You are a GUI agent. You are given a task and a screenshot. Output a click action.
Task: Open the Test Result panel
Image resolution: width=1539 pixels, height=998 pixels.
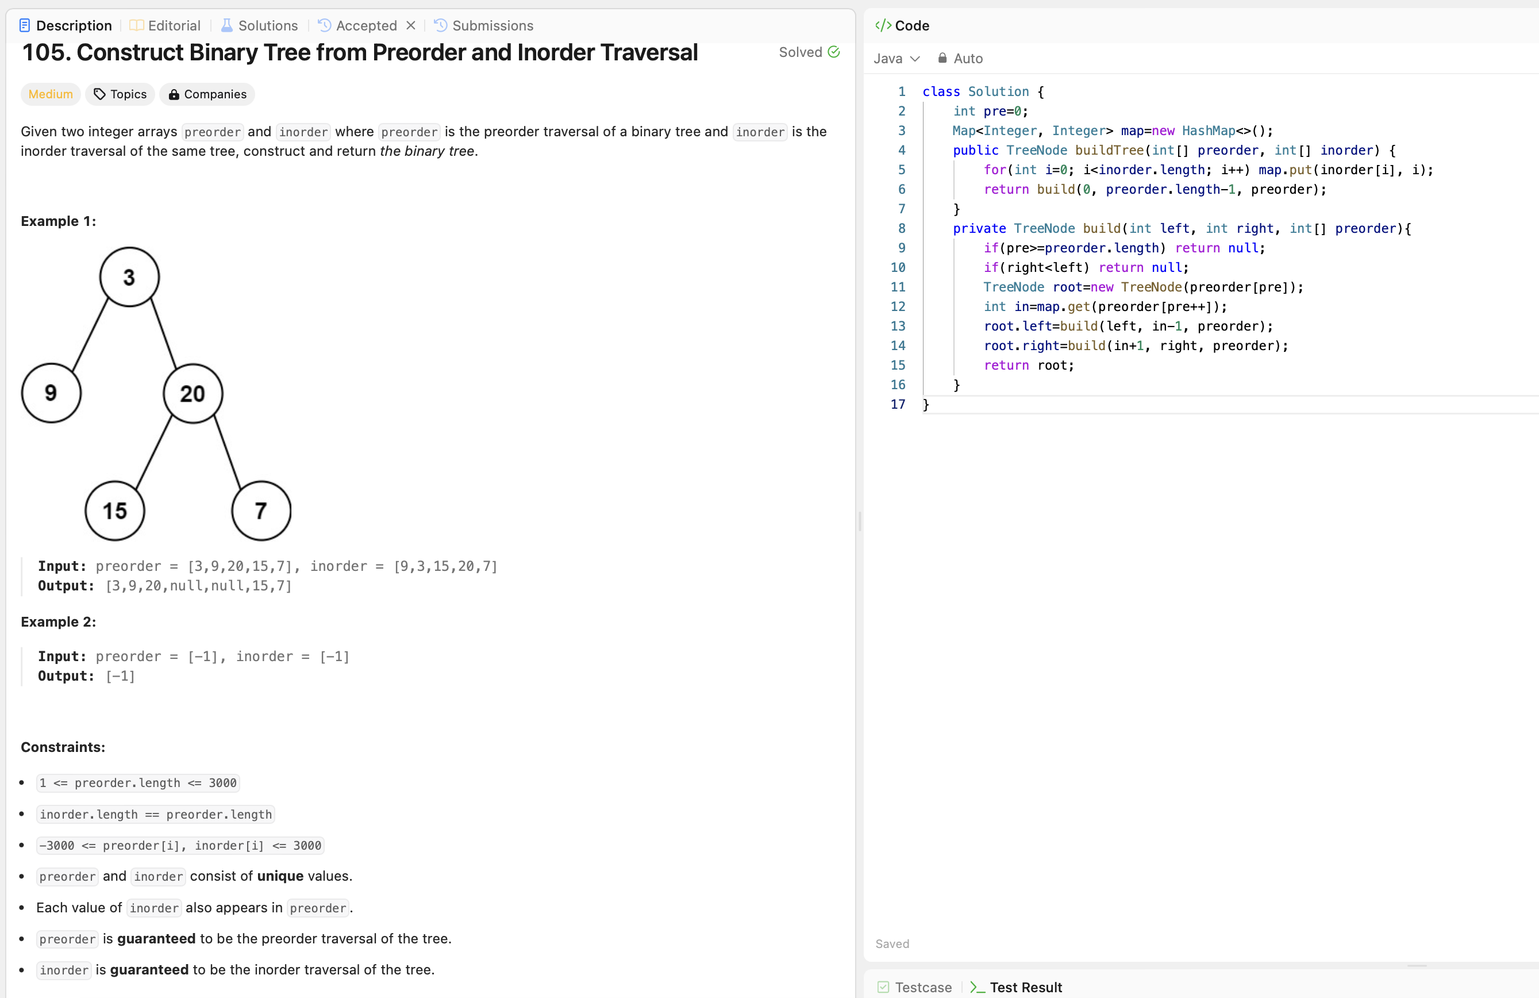(1025, 987)
